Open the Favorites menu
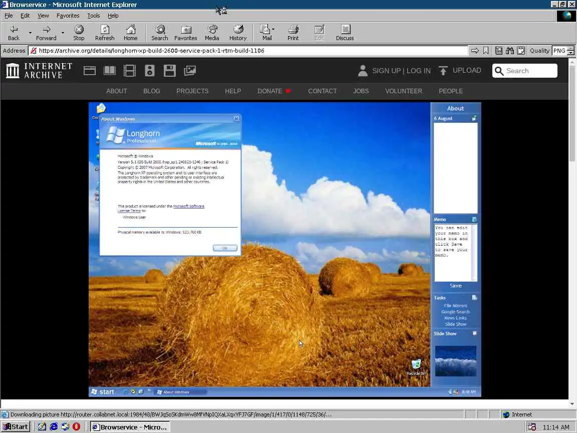The width and height of the screenshot is (577, 433). click(x=68, y=16)
